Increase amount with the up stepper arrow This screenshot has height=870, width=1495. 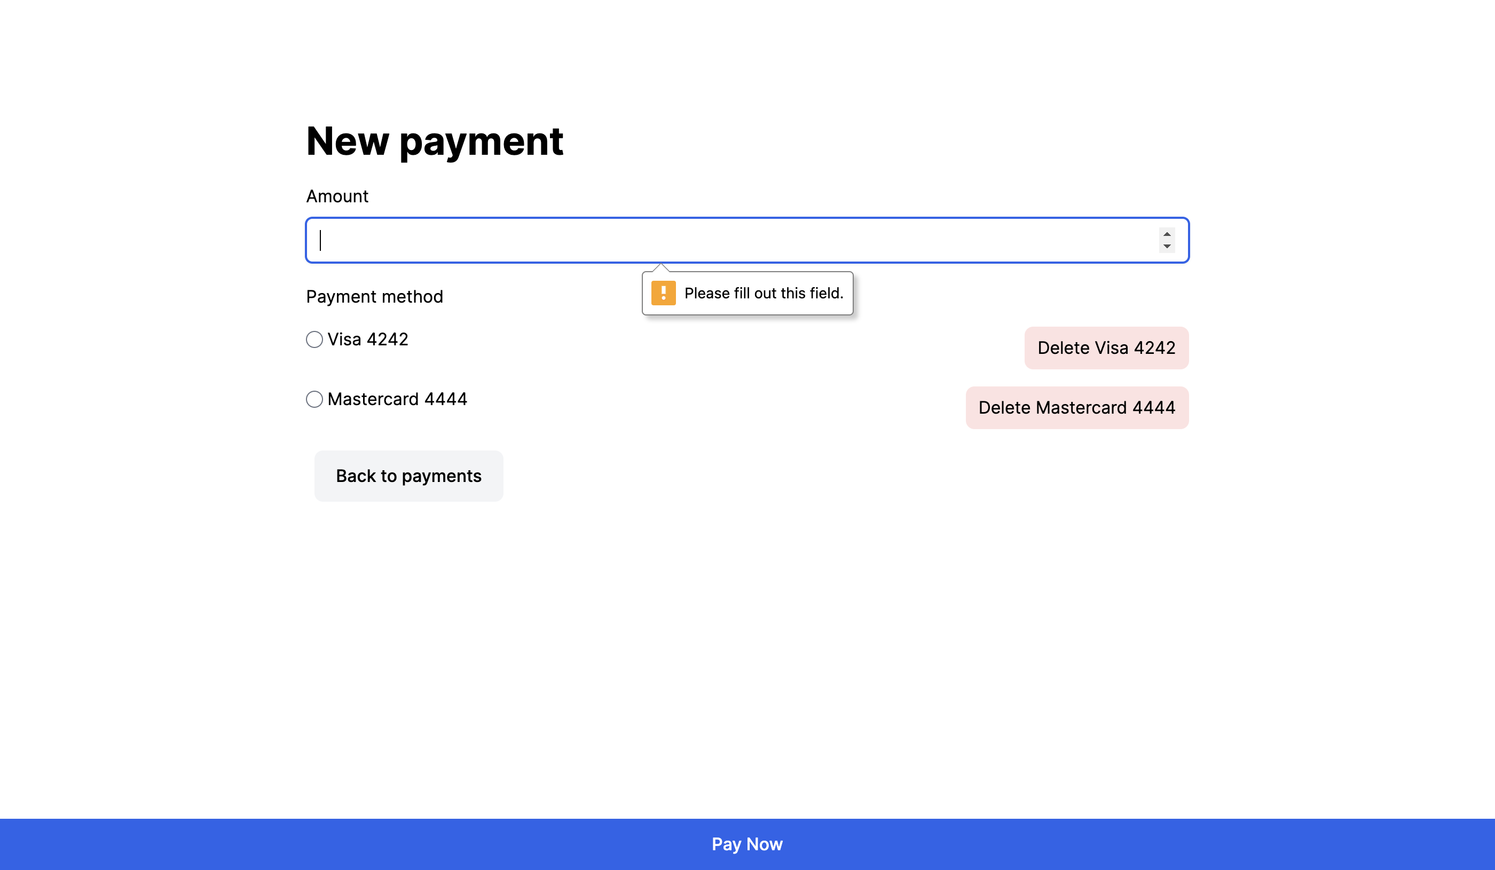coord(1166,234)
